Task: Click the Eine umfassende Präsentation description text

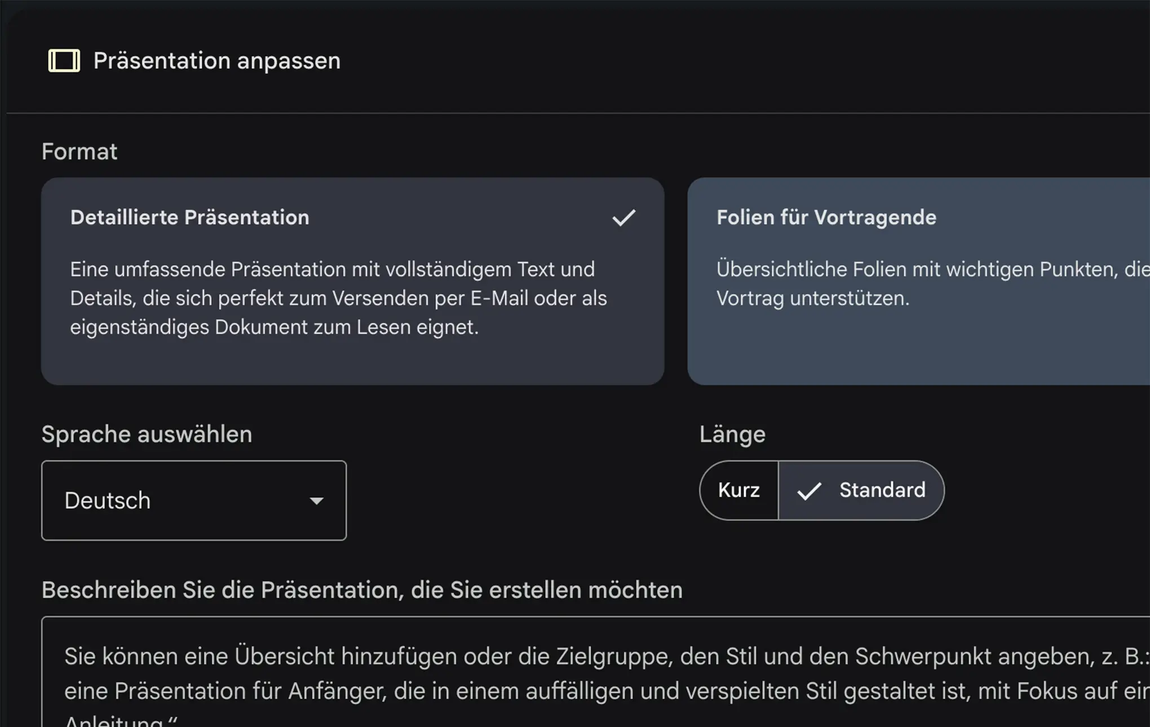Action: pyautogui.click(x=338, y=298)
